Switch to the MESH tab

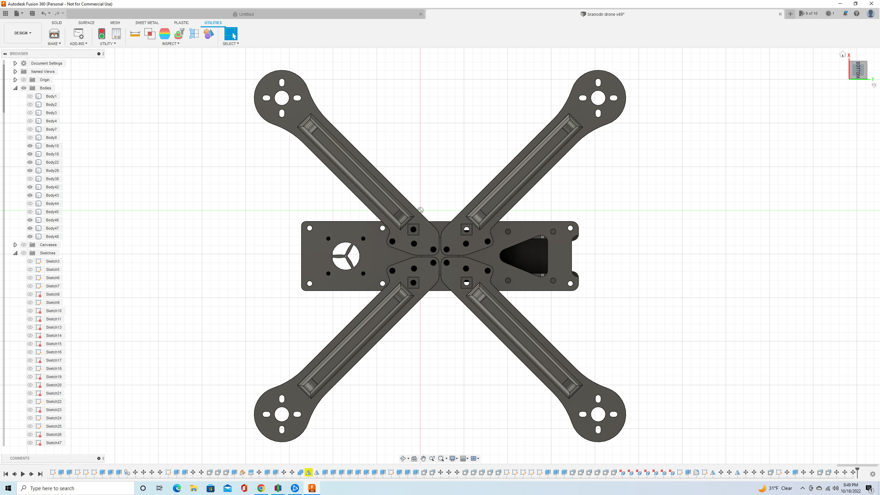pos(115,23)
